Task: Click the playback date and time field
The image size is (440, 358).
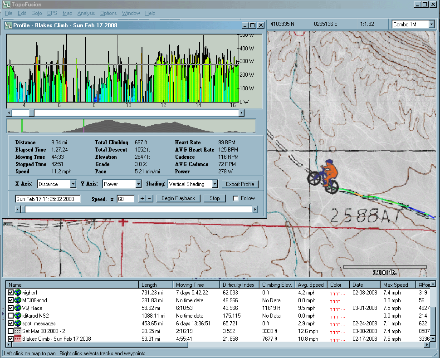Action: click(48, 199)
